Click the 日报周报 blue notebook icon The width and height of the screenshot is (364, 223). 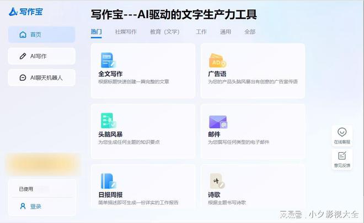point(109,181)
